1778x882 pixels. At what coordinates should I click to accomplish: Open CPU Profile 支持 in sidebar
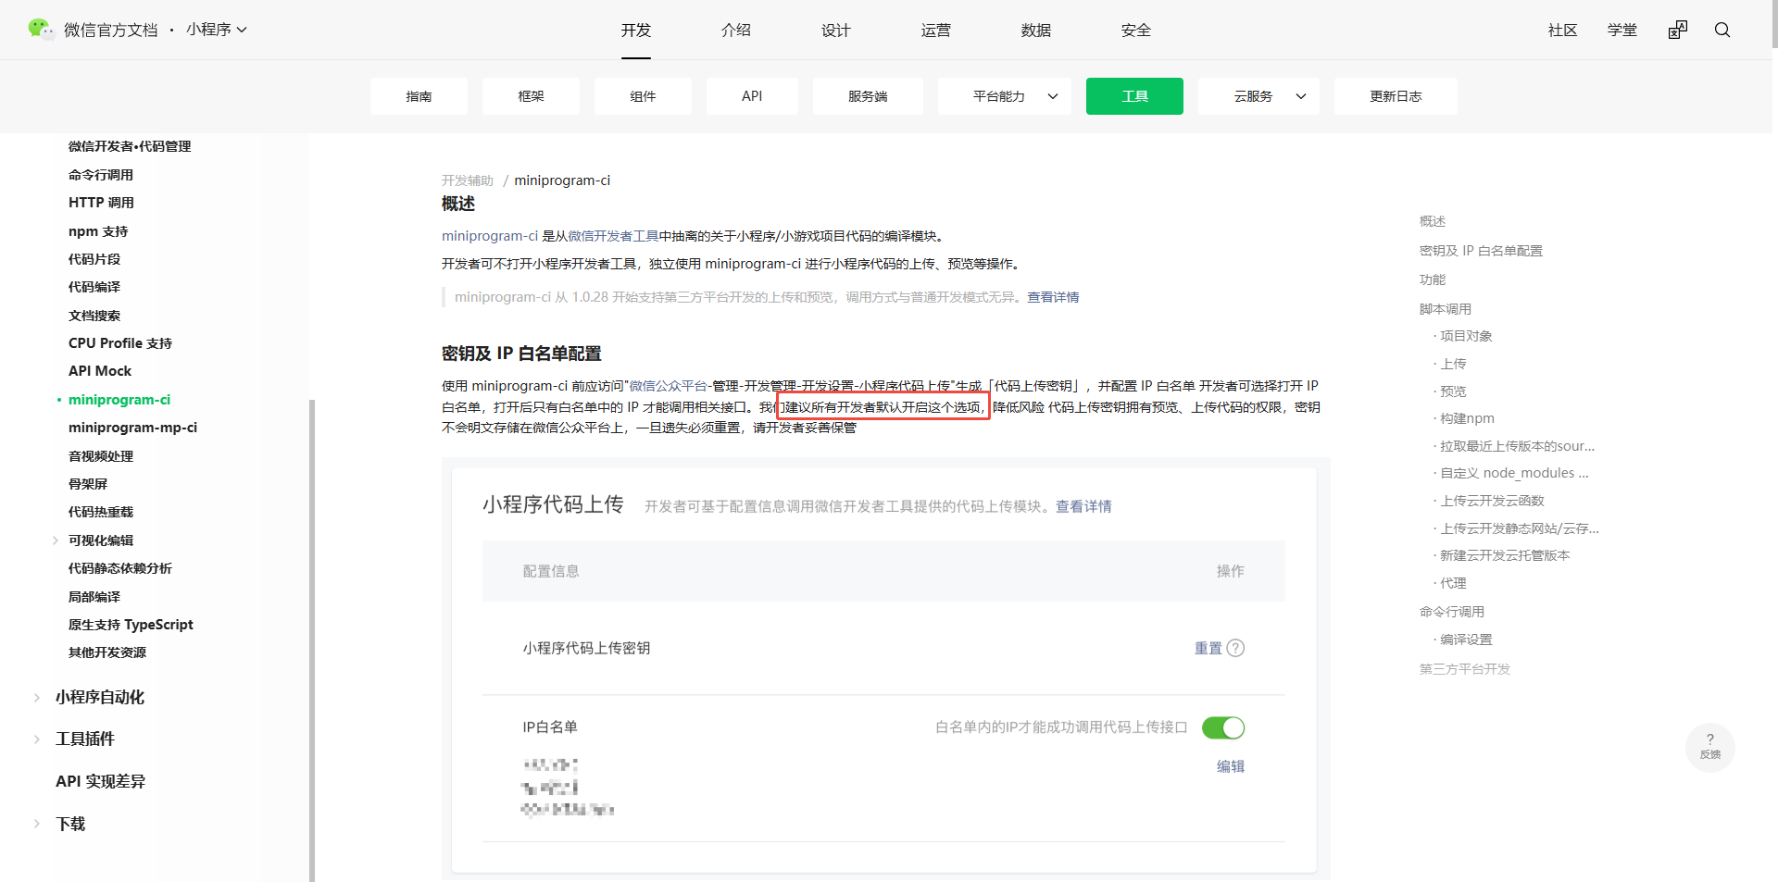(x=120, y=343)
